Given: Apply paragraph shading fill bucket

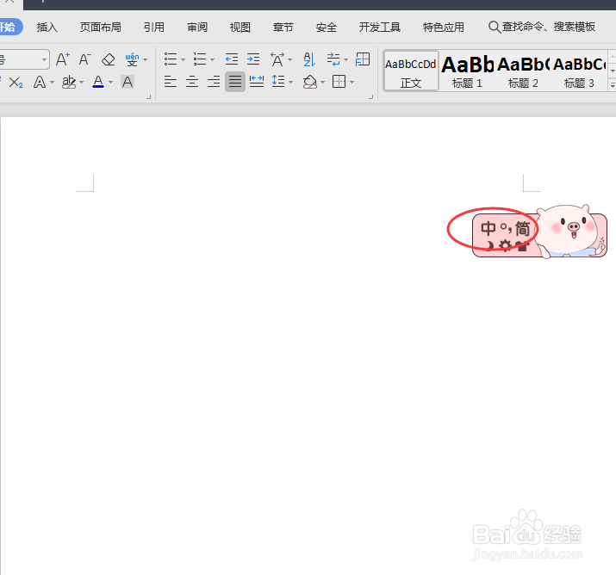Looking at the screenshot, I should click(x=310, y=82).
